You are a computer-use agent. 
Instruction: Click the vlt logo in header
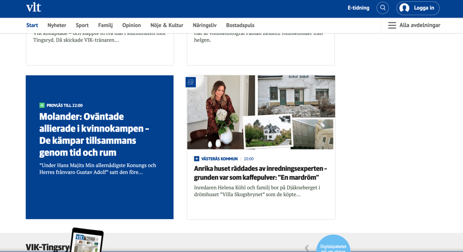click(x=33, y=8)
